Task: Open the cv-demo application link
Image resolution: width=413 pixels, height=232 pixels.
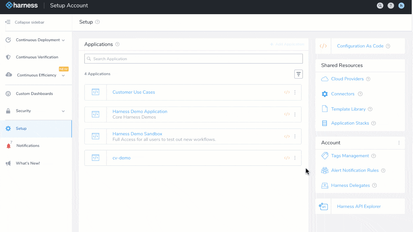Action: click(121, 158)
